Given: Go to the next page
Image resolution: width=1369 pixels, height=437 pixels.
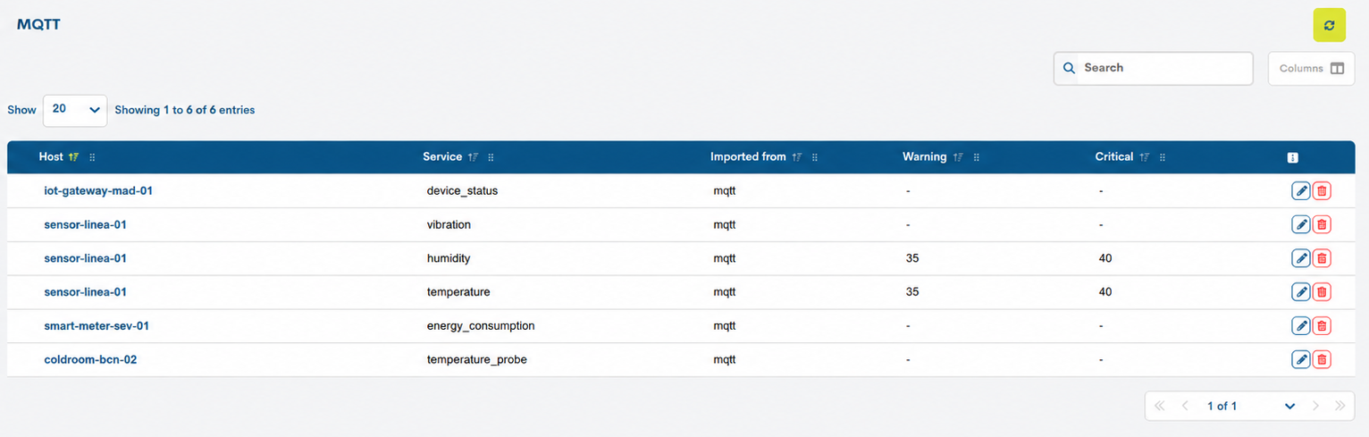Looking at the screenshot, I should tap(1315, 406).
